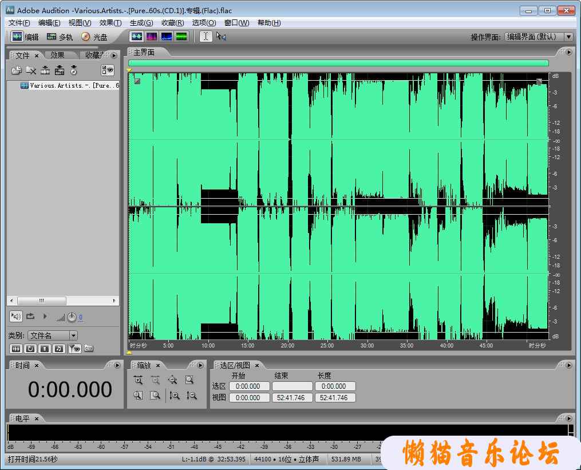Open 生成(G) menu
581x470 pixels.
141,23
